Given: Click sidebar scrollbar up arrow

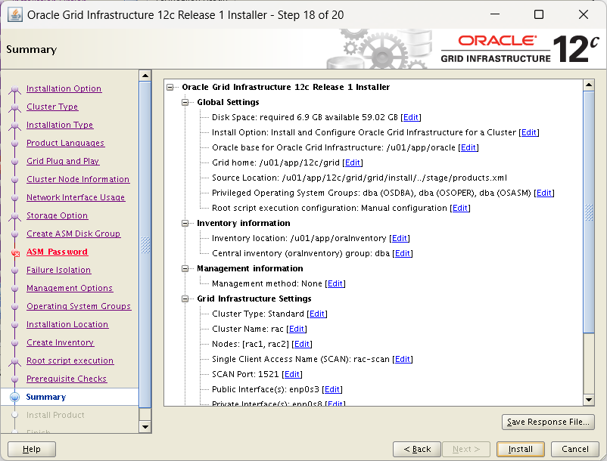Looking at the screenshot, I should [145, 76].
